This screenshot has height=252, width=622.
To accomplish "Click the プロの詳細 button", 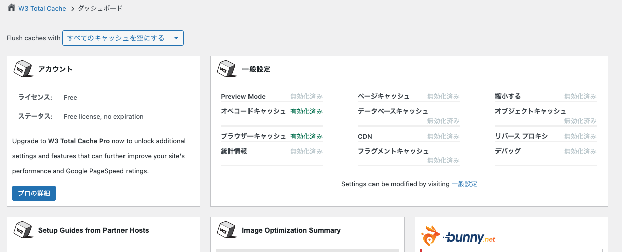I will [x=34, y=193].
